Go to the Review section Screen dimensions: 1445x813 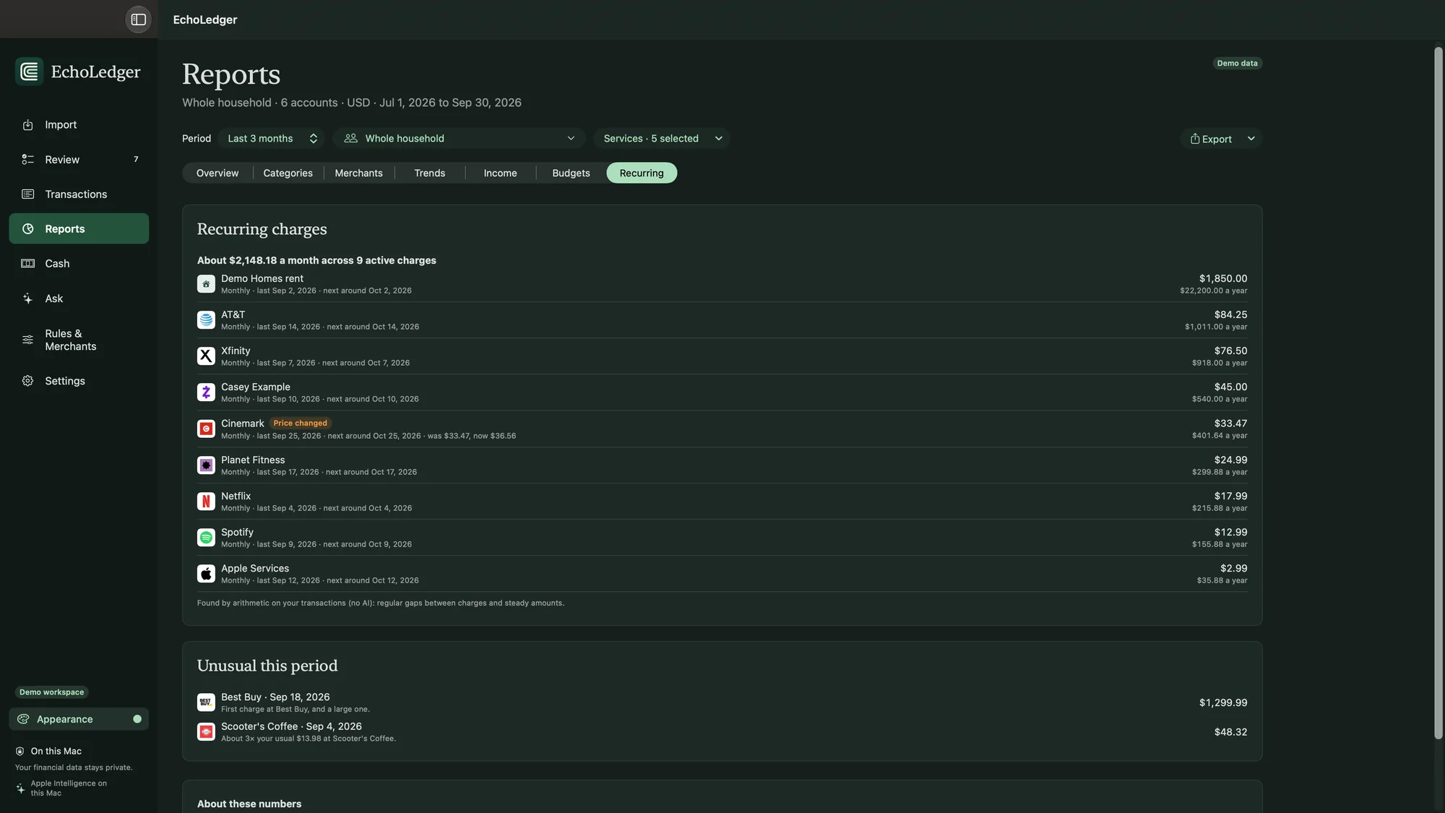point(79,159)
